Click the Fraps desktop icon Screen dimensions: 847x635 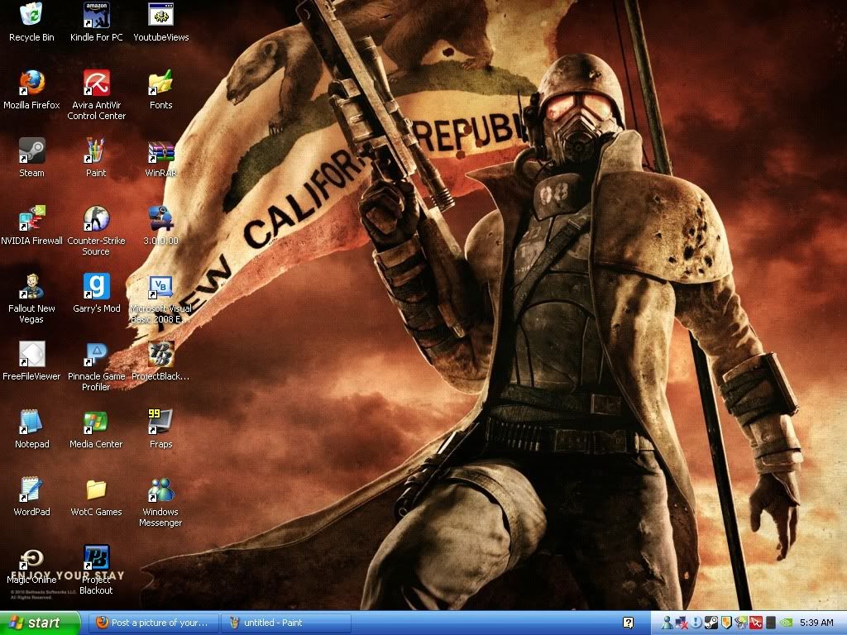161,429
